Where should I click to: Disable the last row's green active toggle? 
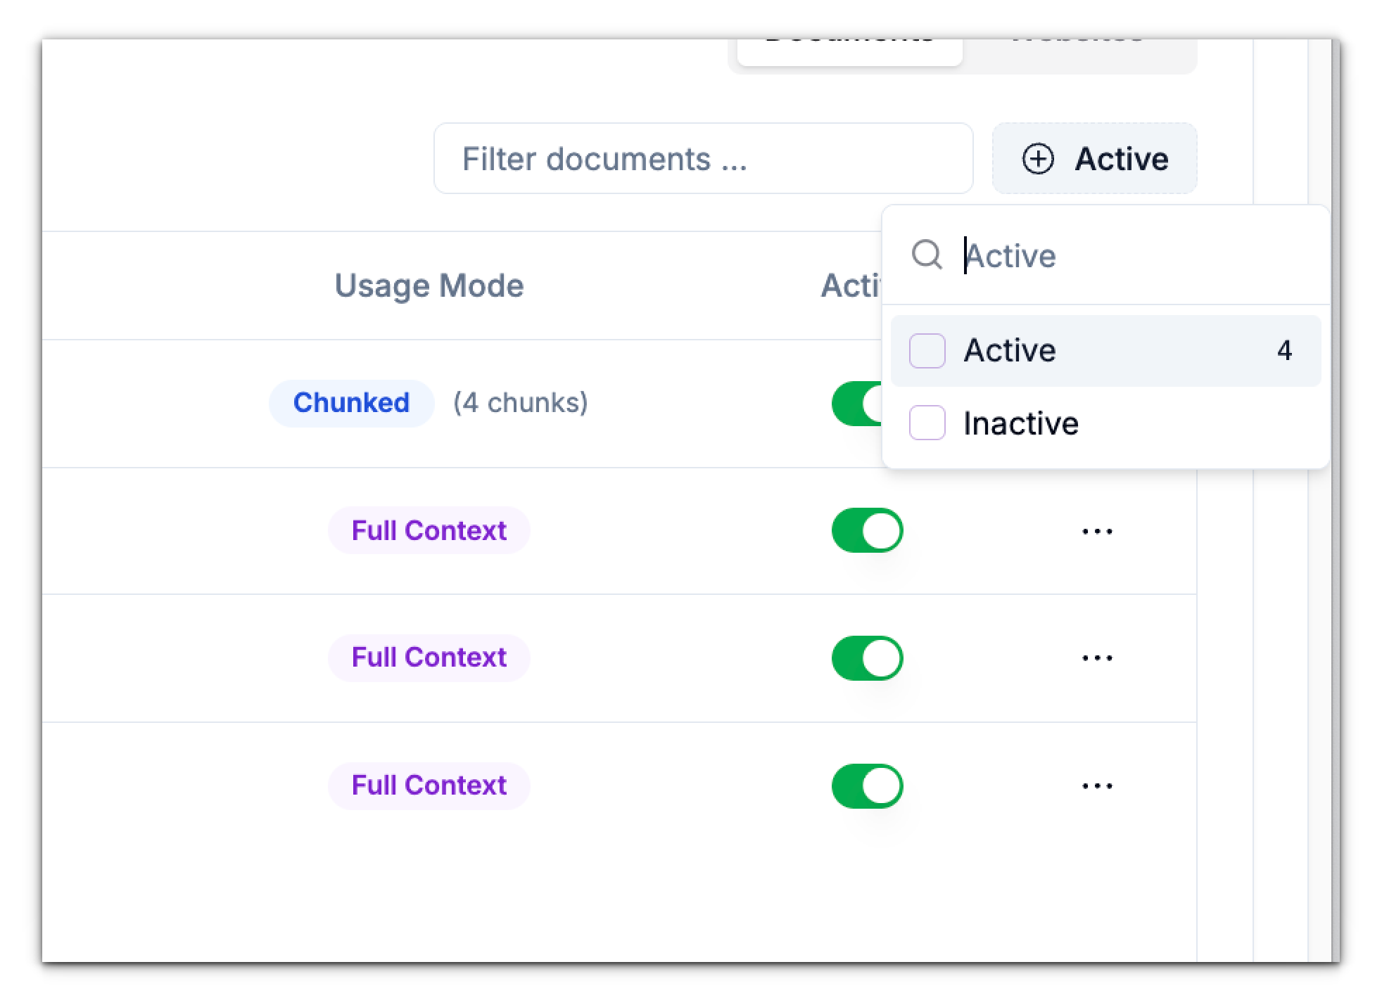[x=867, y=785]
